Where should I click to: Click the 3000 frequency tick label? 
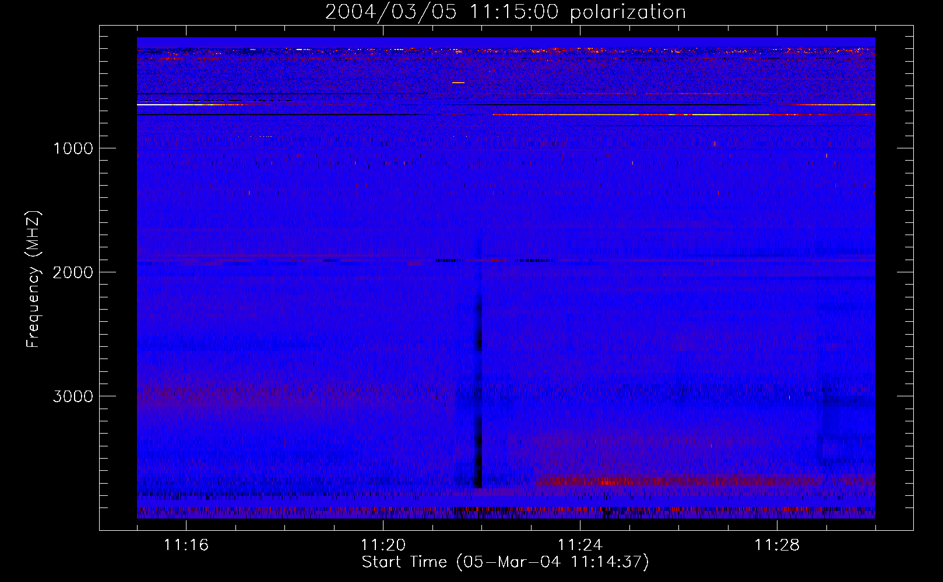coord(73,396)
